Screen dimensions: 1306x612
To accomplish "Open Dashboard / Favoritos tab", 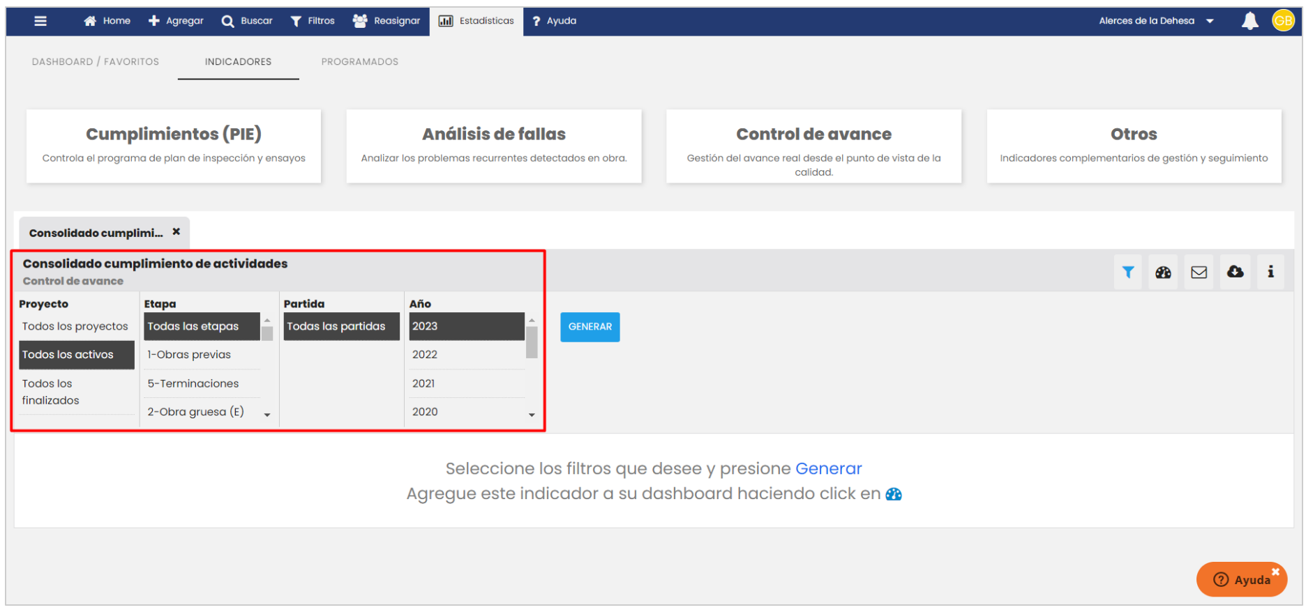I will click(x=96, y=62).
